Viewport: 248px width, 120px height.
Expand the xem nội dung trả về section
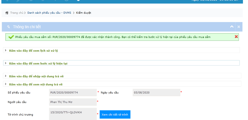pyautogui.click(x=122, y=84)
